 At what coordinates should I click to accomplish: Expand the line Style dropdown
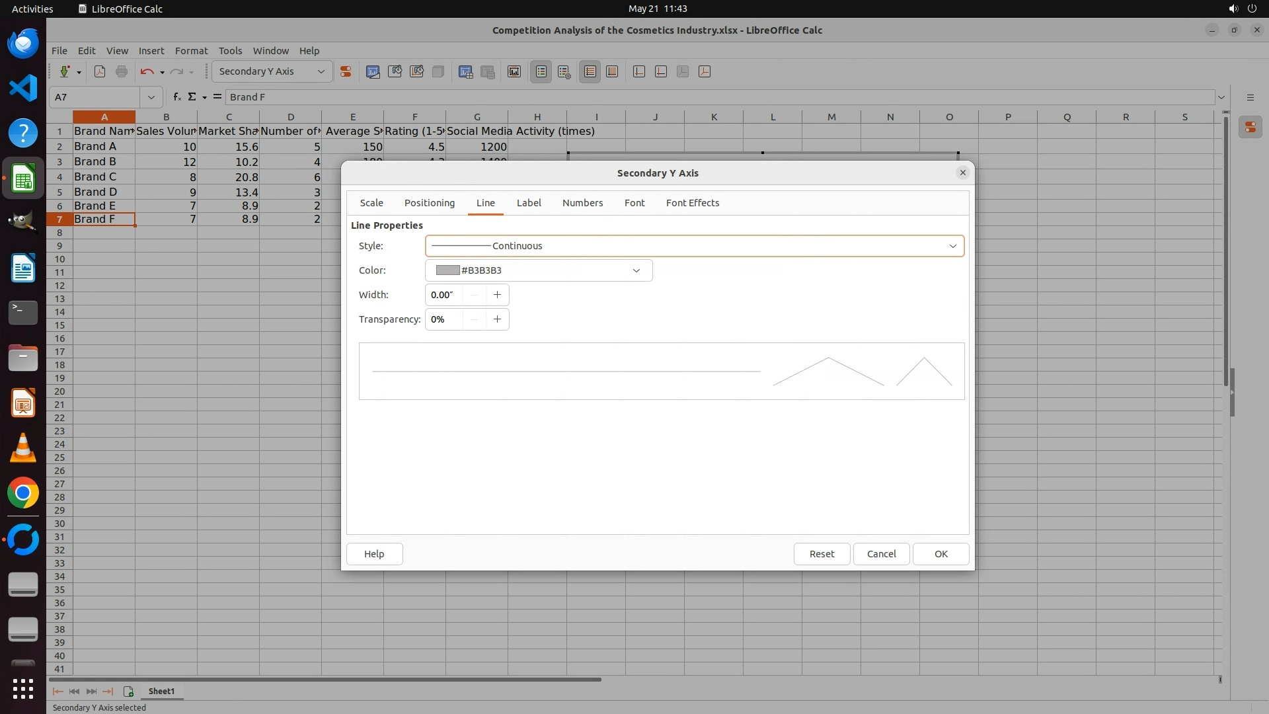point(952,246)
